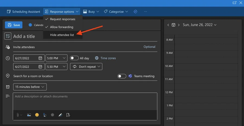Viewport: 244px width, 126px height.
Task: Open the emoji picker smiley icon
Action: [37, 115]
